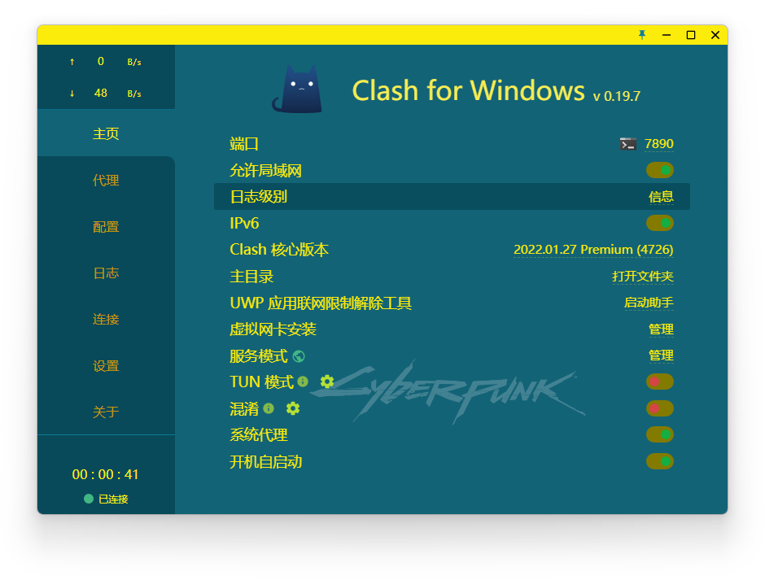
Task: Click version text v 0.19.7
Action: pyautogui.click(x=617, y=96)
